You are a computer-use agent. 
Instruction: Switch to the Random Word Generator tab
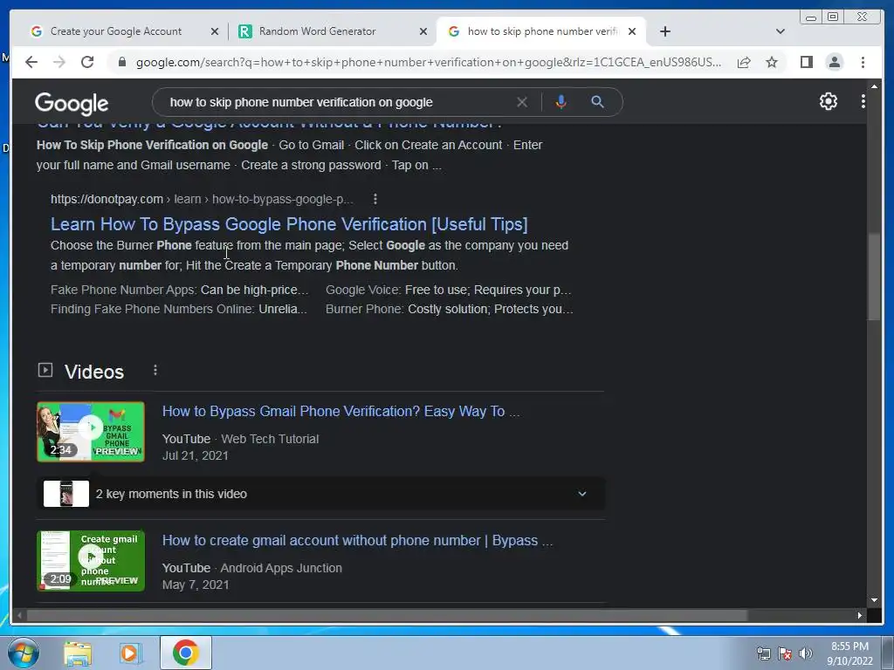point(317,31)
